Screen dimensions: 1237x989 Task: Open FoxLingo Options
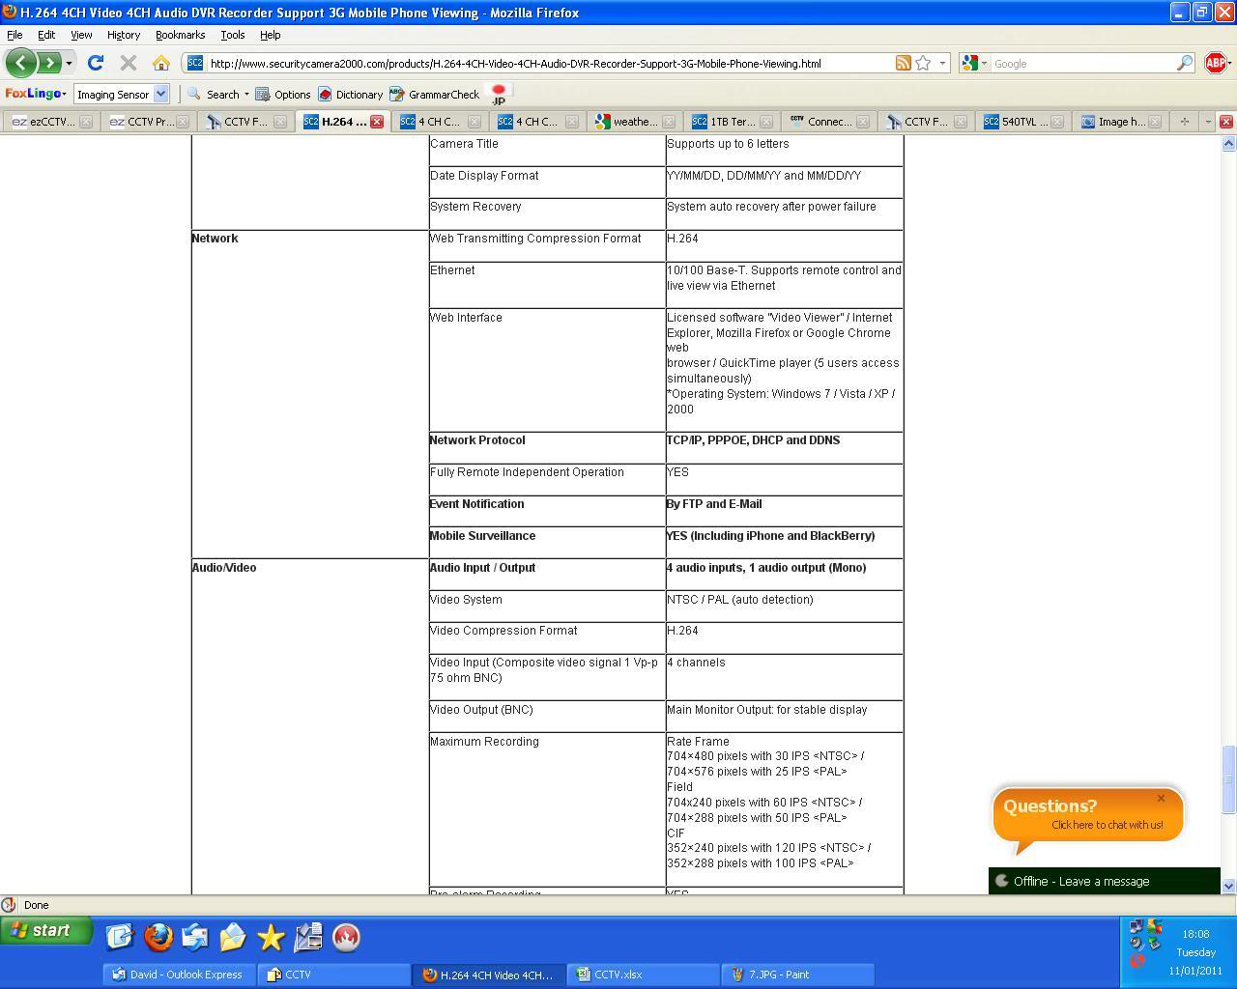[282, 95]
